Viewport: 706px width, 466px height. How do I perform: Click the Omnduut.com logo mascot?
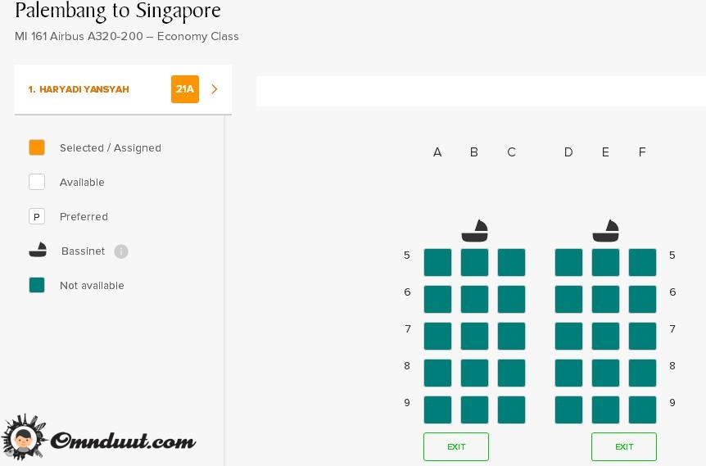tap(23, 438)
